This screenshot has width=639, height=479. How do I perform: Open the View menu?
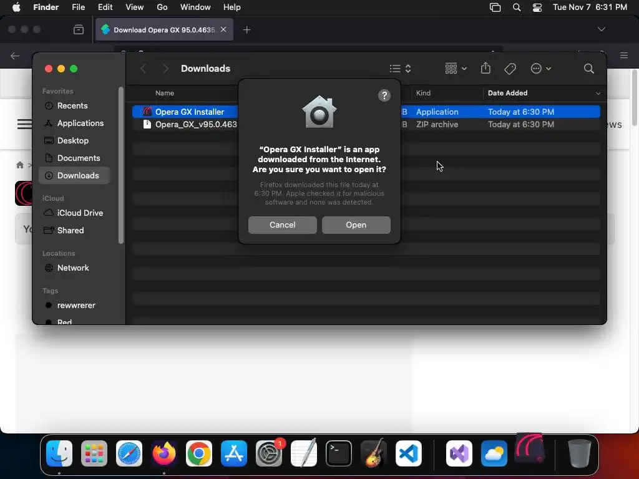coord(135,7)
